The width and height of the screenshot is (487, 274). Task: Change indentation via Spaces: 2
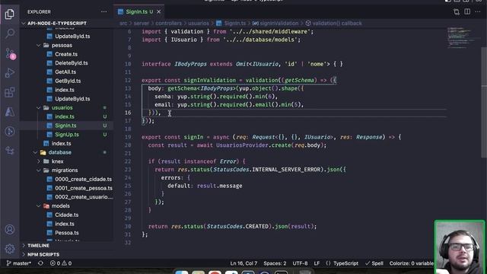(x=275, y=263)
